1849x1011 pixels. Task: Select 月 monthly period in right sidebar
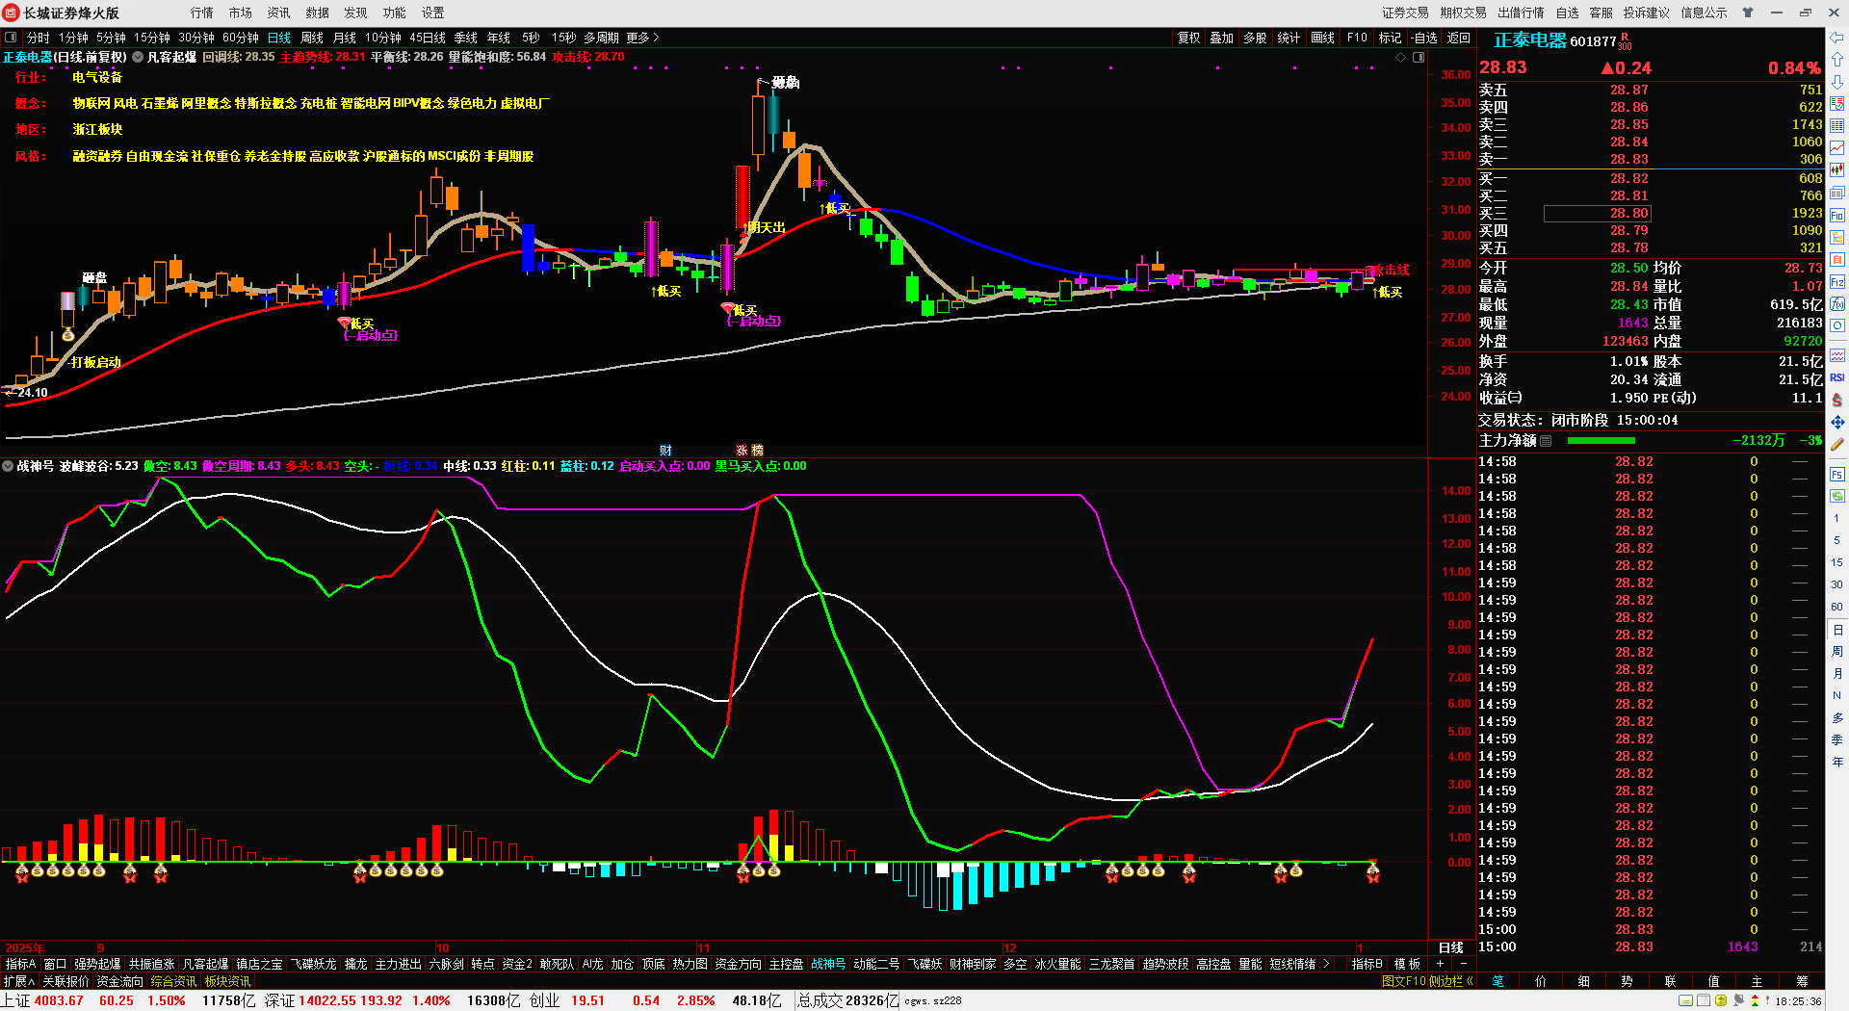[1836, 674]
